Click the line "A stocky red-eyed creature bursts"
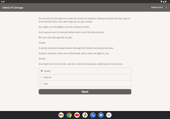Image resolution: width=170 pixels, height=119 pixels. (76, 48)
